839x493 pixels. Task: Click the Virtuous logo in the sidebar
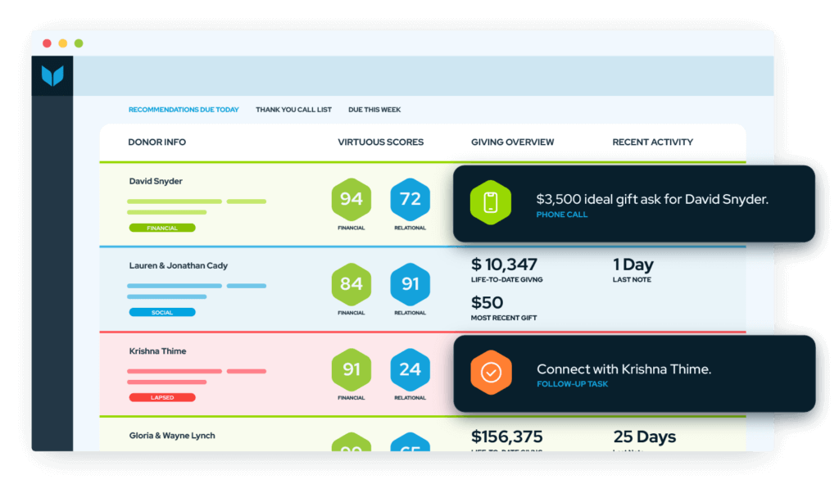(x=52, y=75)
